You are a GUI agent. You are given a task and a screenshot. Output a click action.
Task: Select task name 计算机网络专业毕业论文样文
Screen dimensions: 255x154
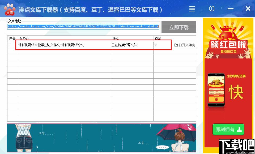click(51, 45)
